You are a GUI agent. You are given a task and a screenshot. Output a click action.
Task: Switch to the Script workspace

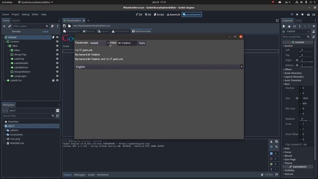tap(159, 14)
